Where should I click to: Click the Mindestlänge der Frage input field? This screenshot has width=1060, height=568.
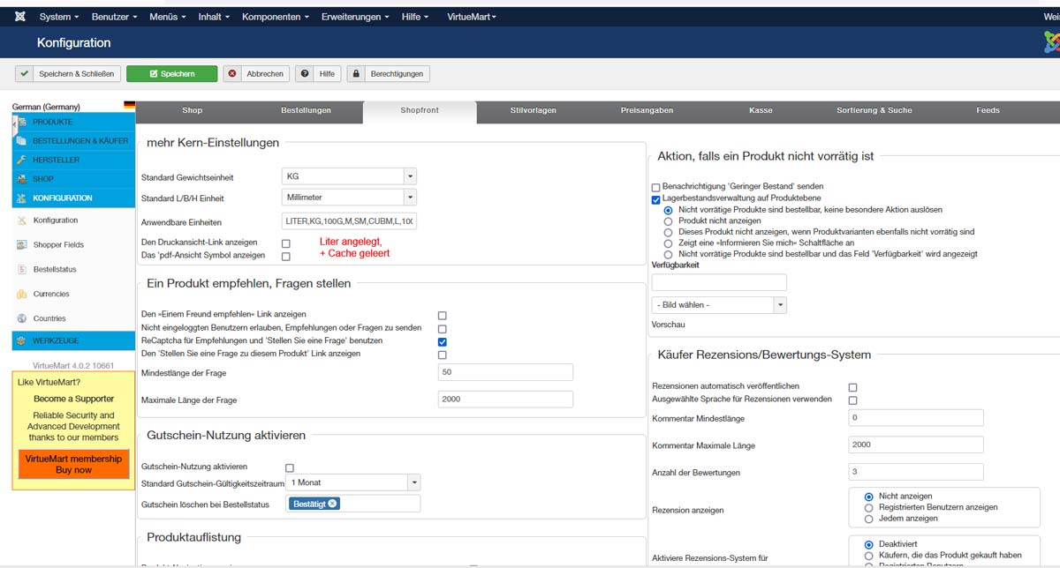[x=505, y=372]
